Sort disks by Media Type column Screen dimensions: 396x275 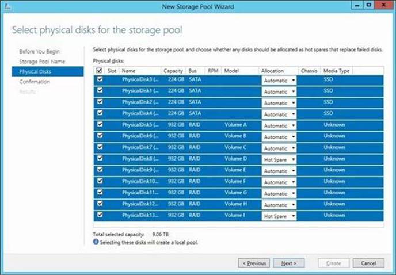point(336,71)
